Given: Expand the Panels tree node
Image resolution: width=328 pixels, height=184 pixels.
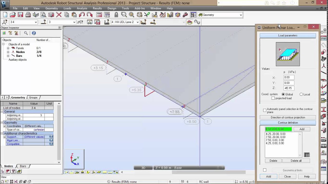Looking at the screenshot, I should [x=8, y=48].
